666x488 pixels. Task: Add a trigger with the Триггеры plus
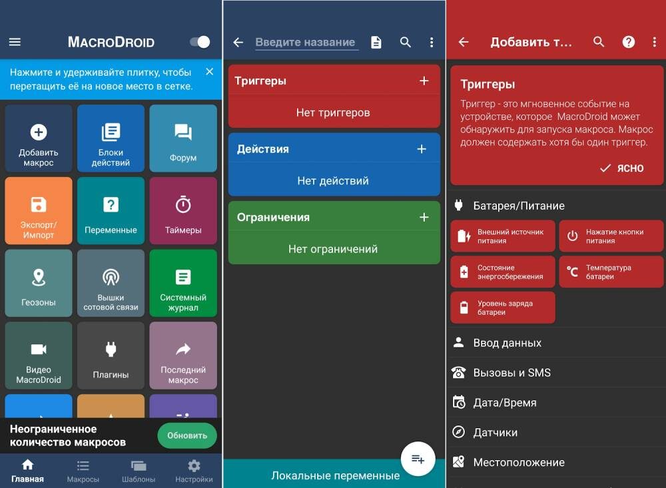point(424,81)
